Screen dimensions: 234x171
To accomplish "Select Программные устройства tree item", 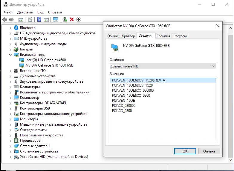I will pyautogui.click(x=42, y=135).
